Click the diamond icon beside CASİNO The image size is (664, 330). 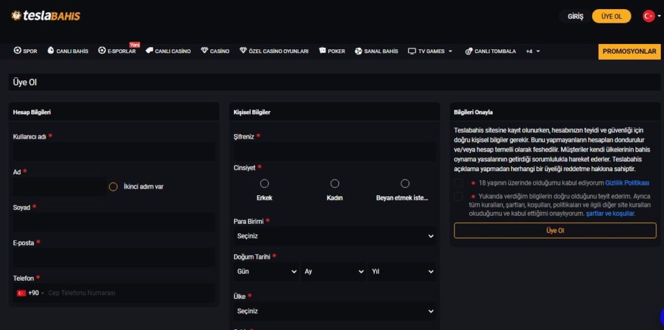pos(204,51)
